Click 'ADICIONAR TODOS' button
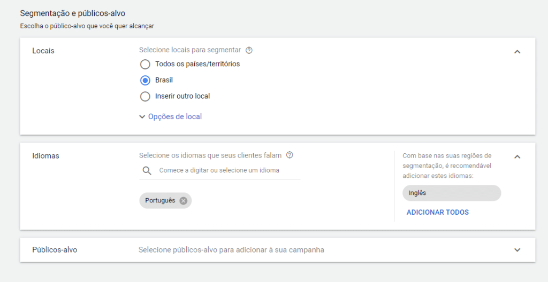 438,212
